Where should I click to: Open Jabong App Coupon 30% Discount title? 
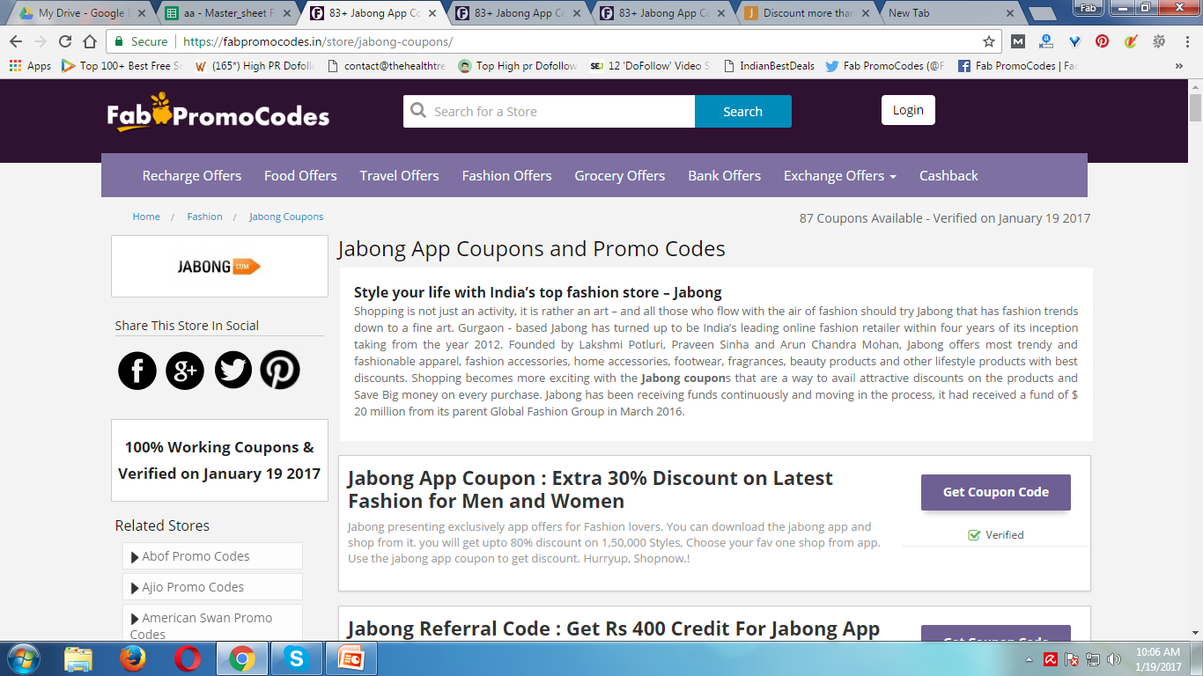click(590, 489)
